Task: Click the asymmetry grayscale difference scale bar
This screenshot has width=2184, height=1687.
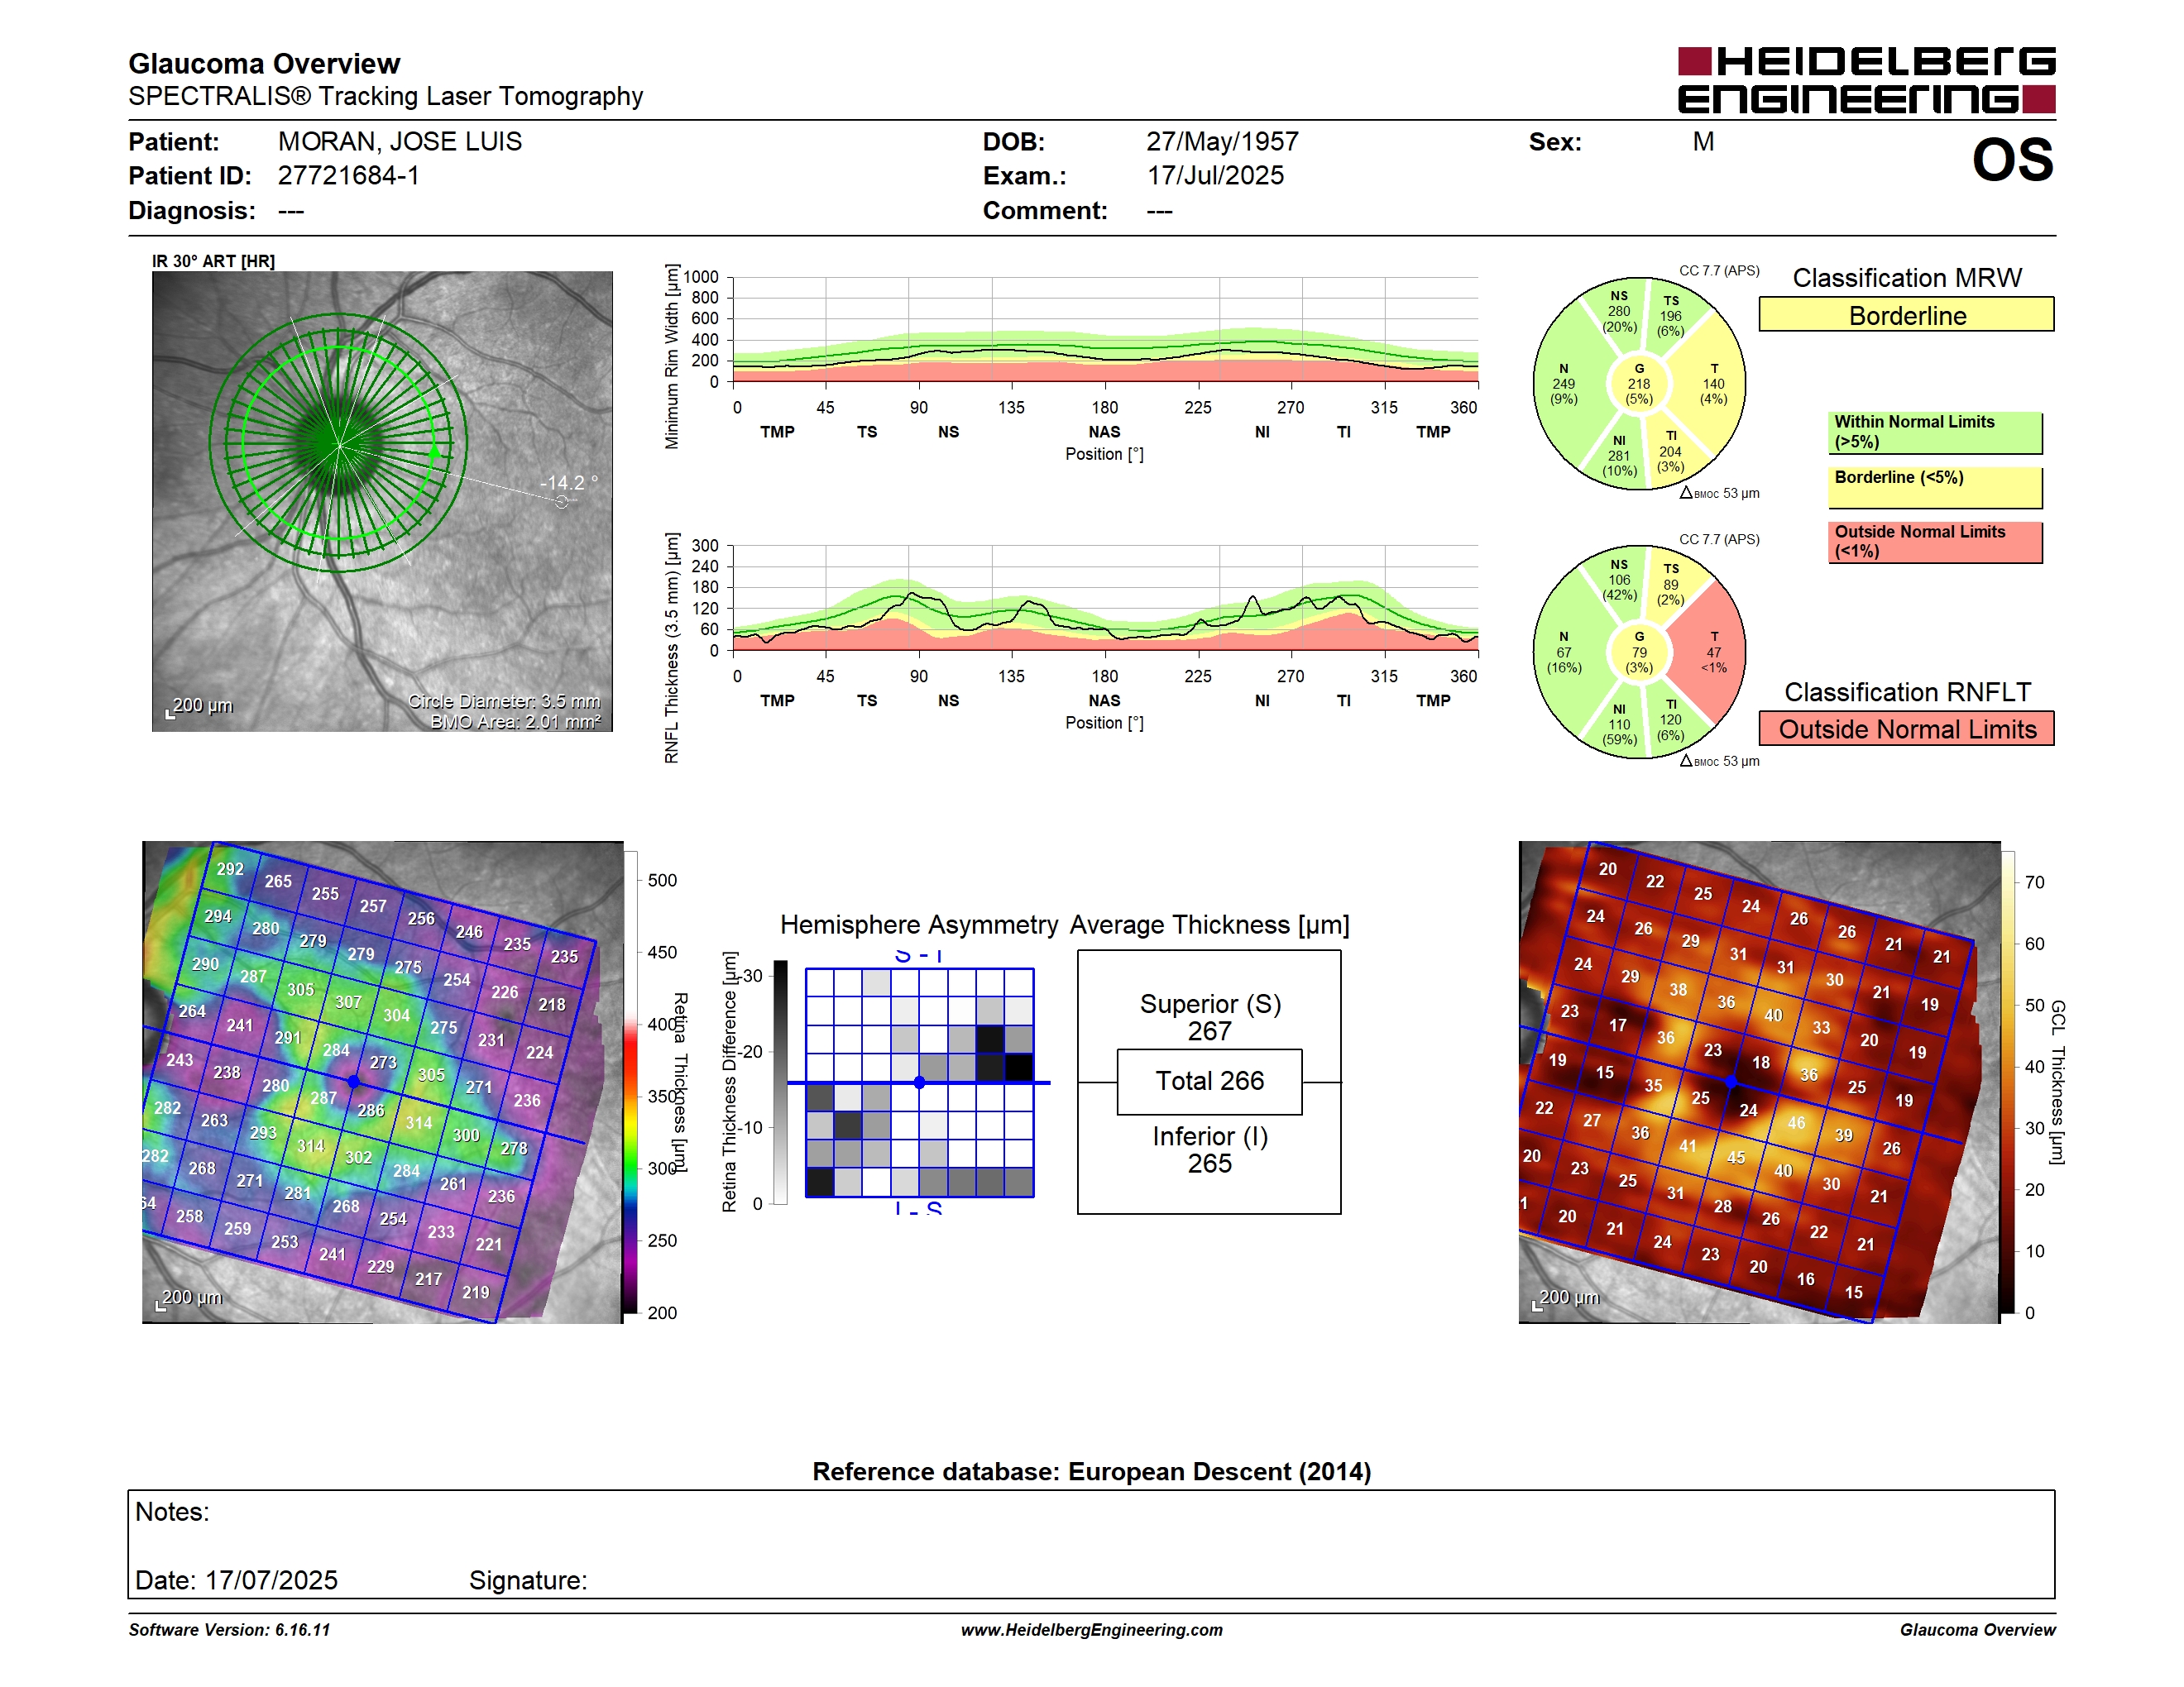Action: [x=781, y=1082]
